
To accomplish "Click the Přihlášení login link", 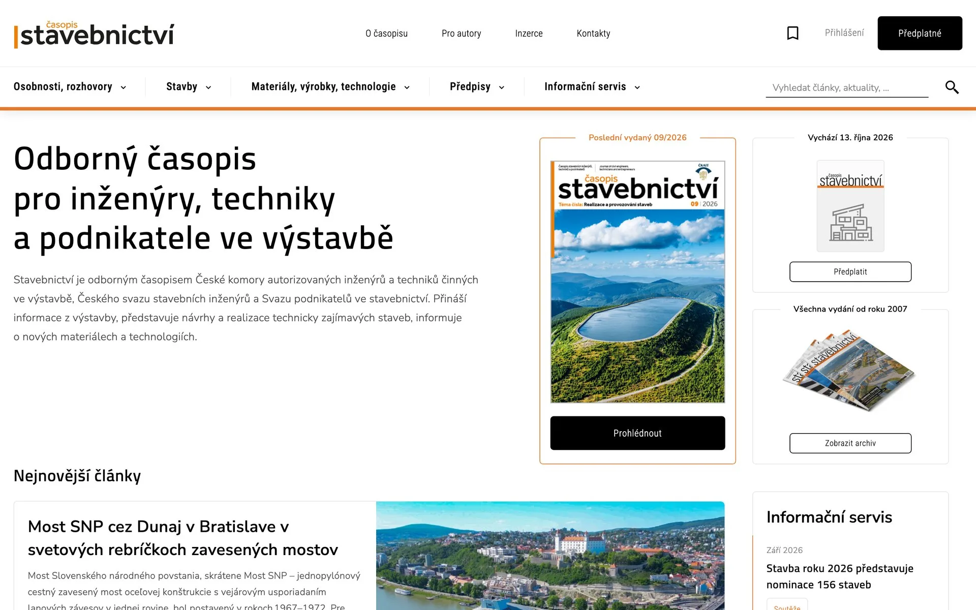I will pyautogui.click(x=844, y=33).
